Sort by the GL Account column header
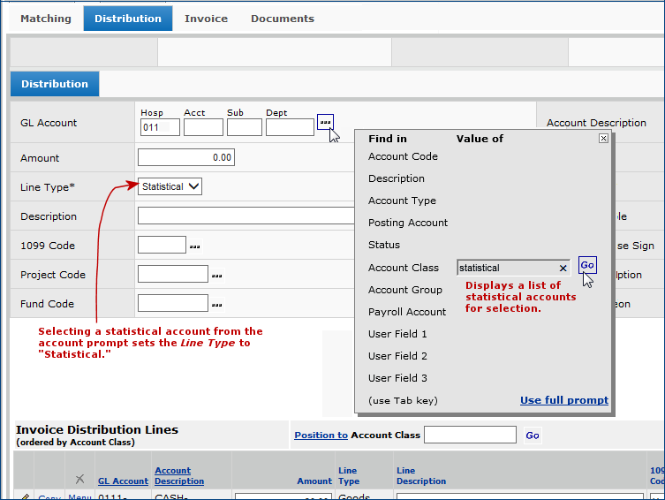Viewport: 665px width, 500px height. point(123,481)
